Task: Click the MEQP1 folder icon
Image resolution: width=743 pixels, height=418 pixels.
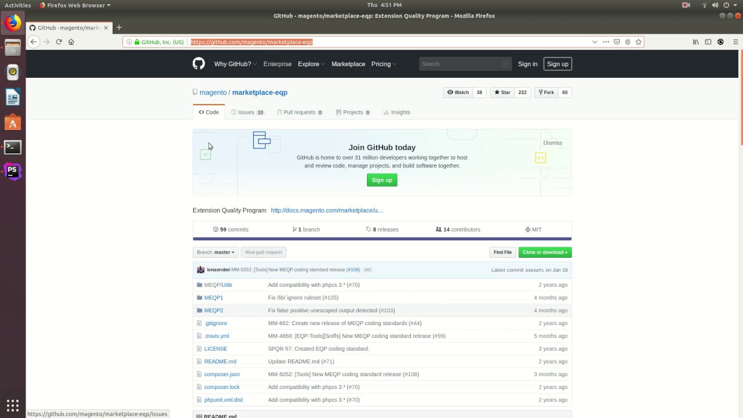Action: pos(199,297)
